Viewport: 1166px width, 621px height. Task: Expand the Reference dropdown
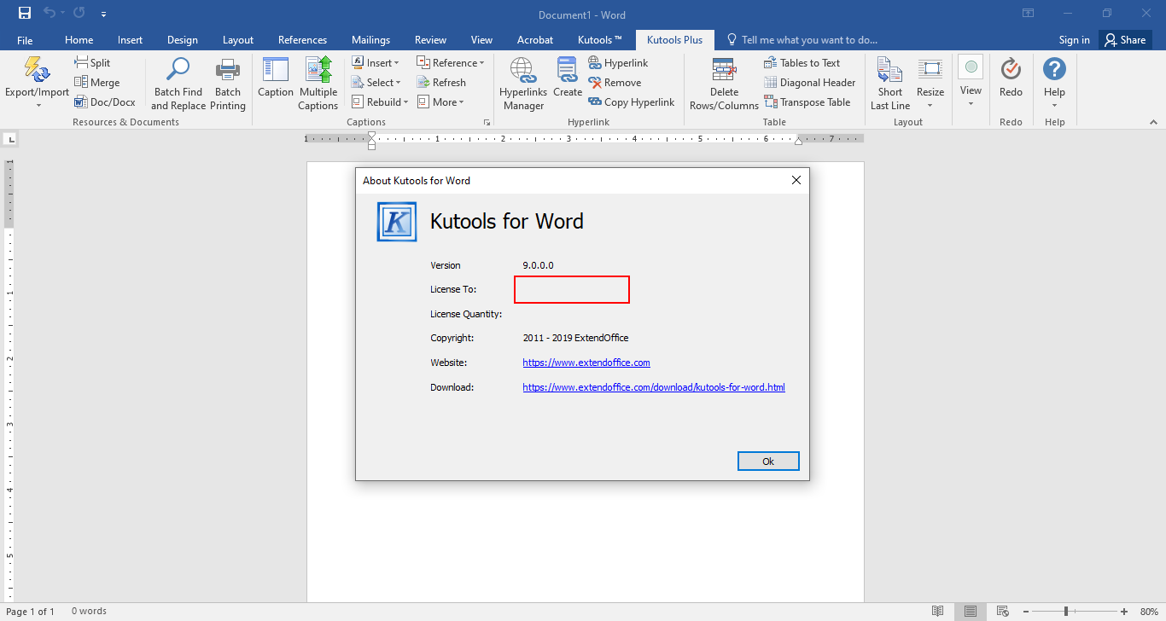[x=450, y=63]
